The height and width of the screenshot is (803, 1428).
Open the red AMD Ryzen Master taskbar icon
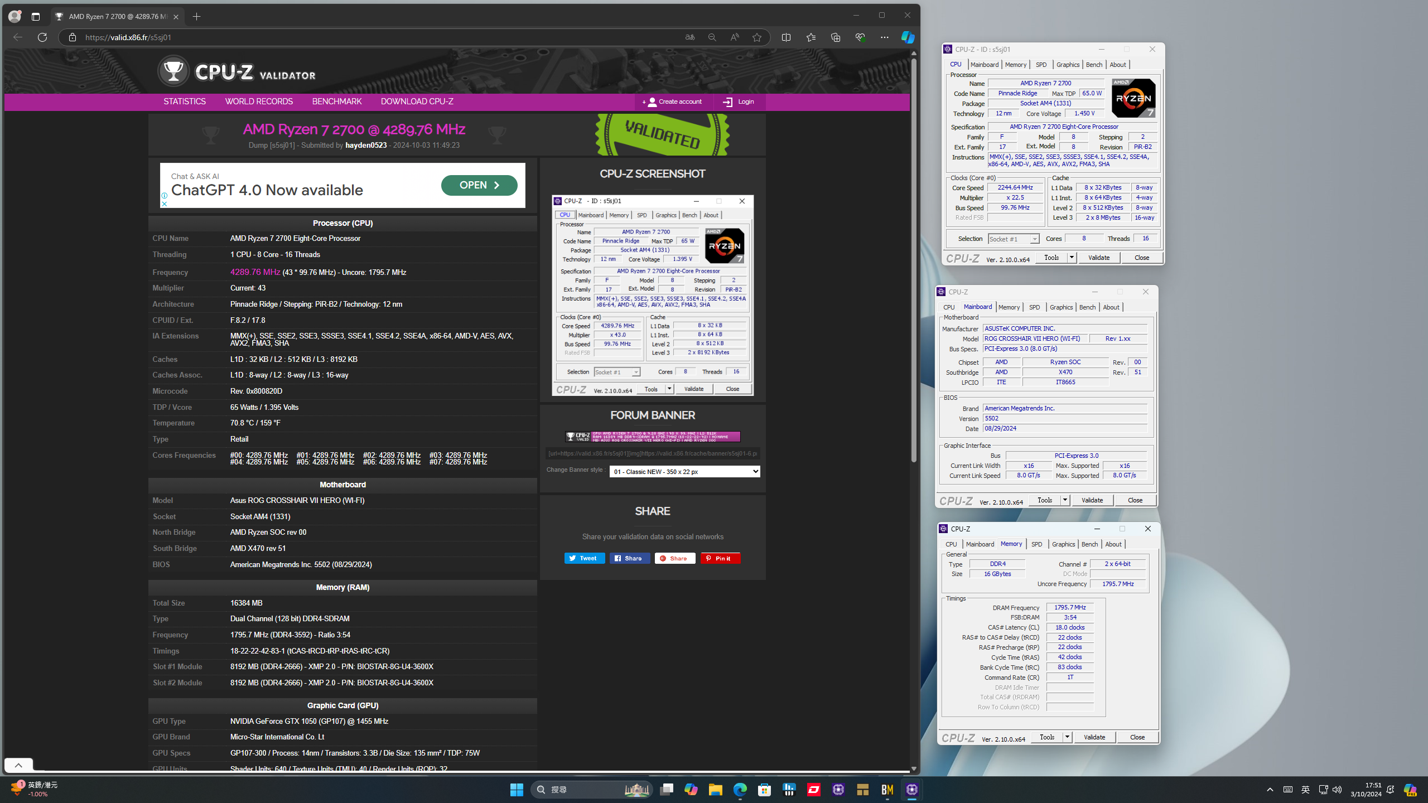(814, 790)
